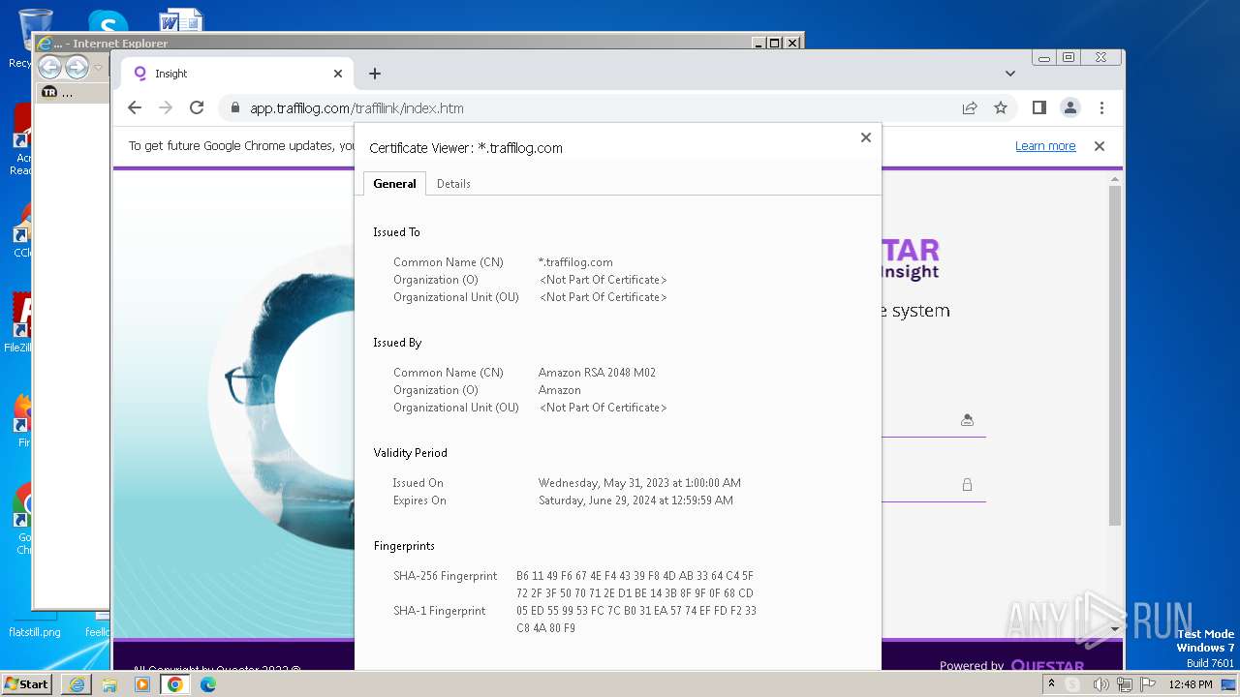The height and width of the screenshot is (697, 1240).
Task: Bookmark this tab with the star icon
Action: coord(1001,107)
